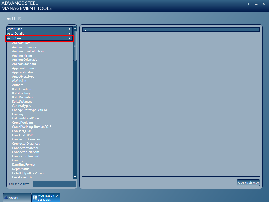Select the ApprovalStatus table

(x=23, y=72)
